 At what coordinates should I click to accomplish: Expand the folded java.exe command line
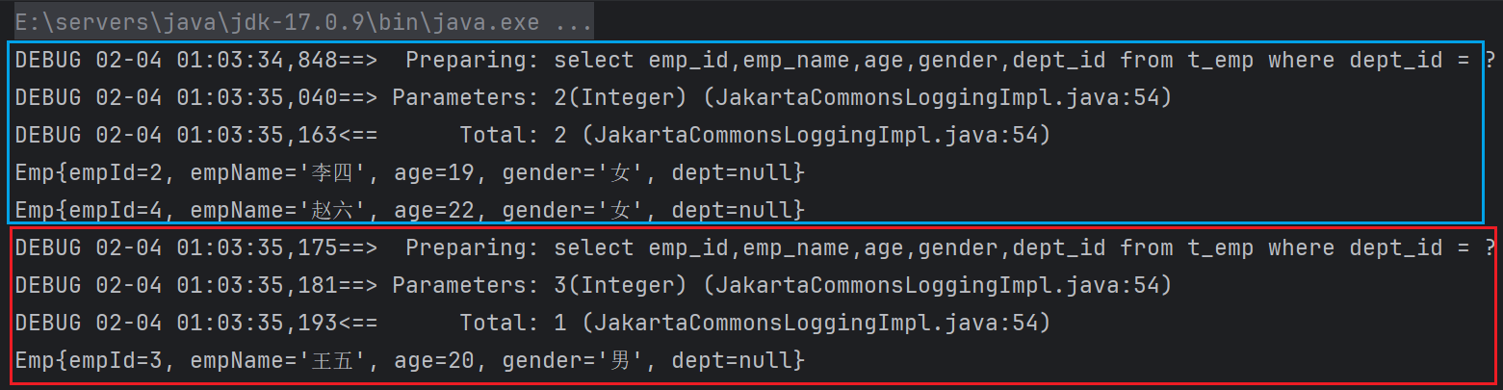tap(303, 22)
